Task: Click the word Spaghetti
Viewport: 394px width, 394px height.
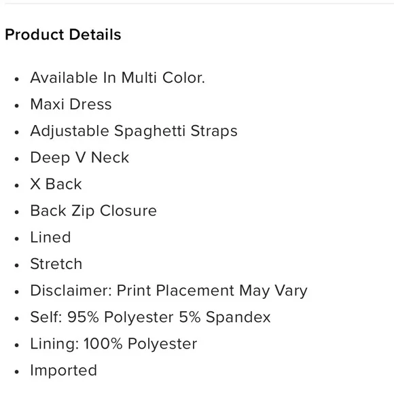Action: [x=149, y=131]
